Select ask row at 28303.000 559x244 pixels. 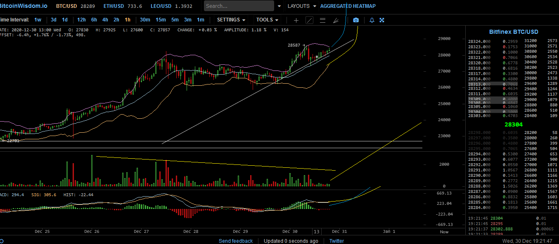[494, 116]
